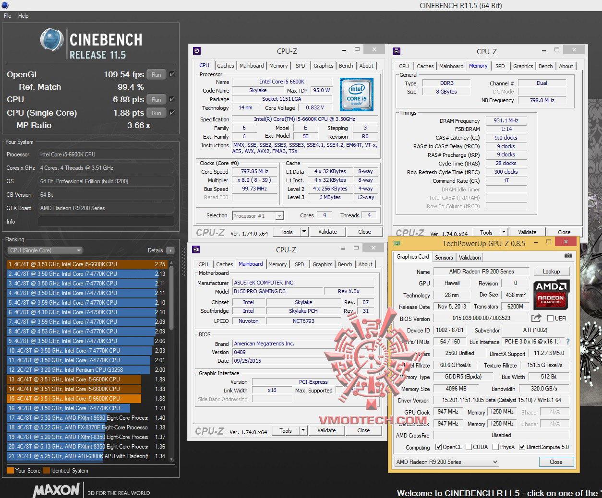Open the Processor #1 selection dropdown

point(258,216)
